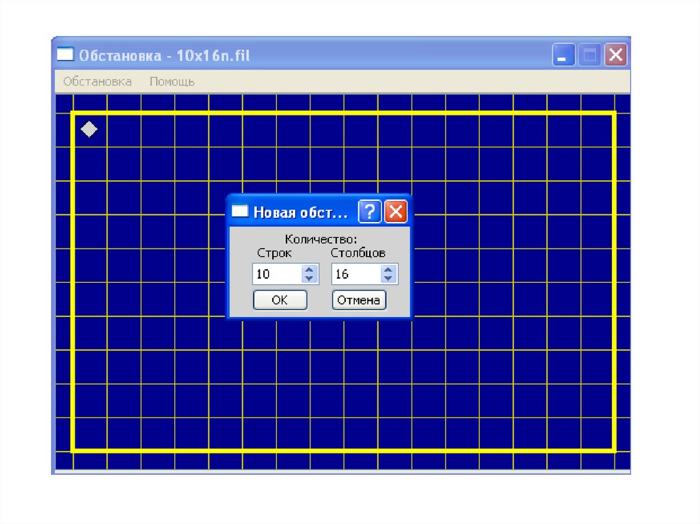Click the help question mark button in dialog
The width and height of the screenshot is (700, 524).
click(x=370, y=212)
